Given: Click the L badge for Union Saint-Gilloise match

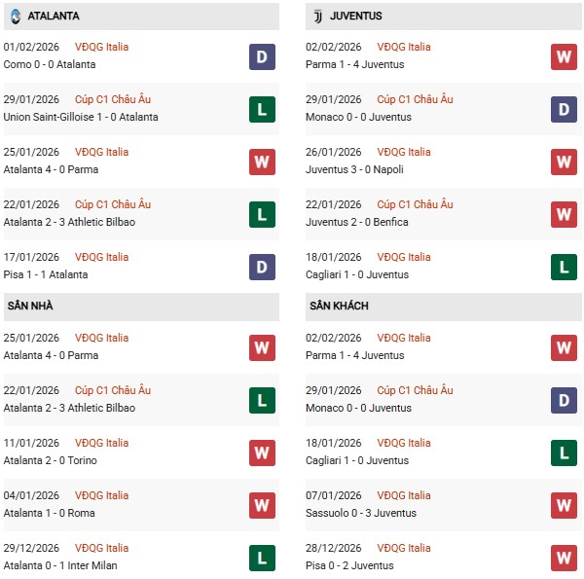Looking at the screenshot, I should (x=262, y=109).
